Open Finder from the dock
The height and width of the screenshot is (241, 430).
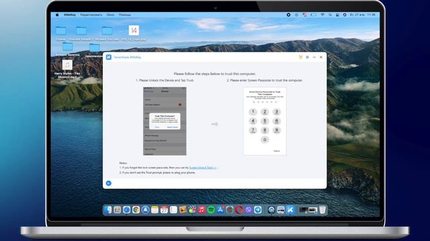click(107, 210)
